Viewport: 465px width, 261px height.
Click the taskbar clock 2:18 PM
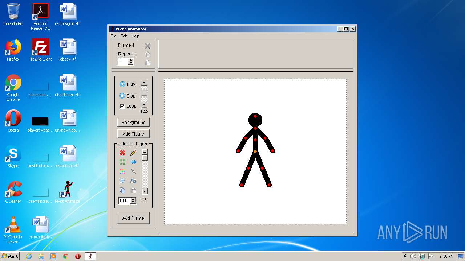click(446, 256)
